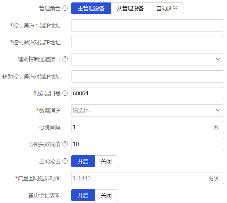The width and height of the screenshot is (227, 203).
Task: Expand the 数据通道 dropdown list
Action: (x=147, y=110)
